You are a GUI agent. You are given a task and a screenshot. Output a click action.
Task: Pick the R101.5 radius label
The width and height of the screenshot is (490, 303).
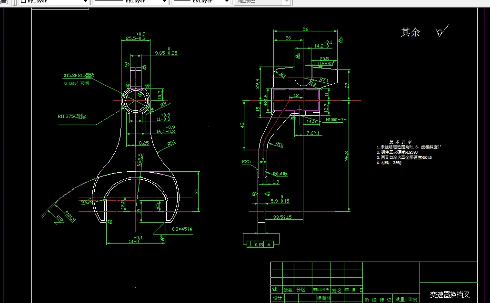click(70, 216)
